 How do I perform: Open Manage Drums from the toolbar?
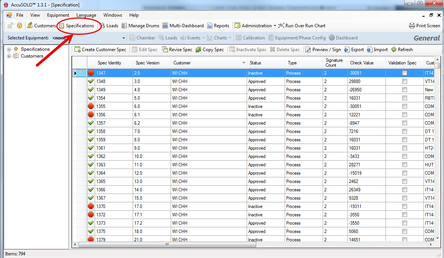coord(124,26)
